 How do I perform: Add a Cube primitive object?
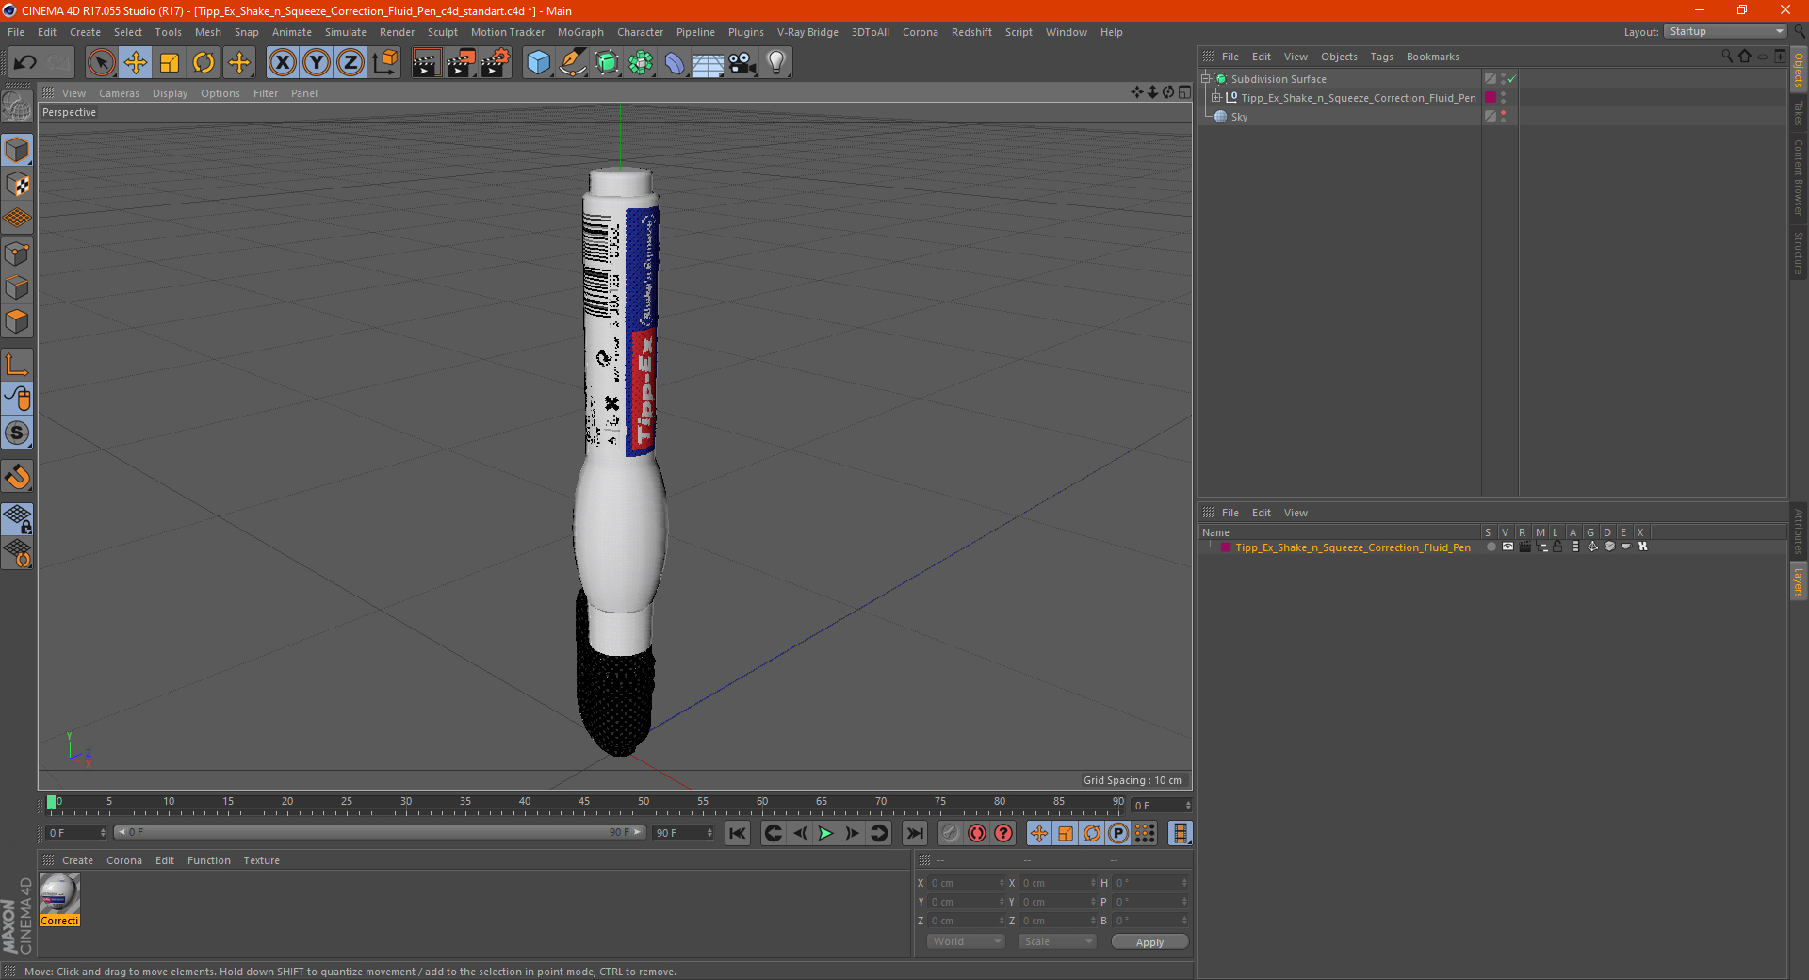pos(538,63)
